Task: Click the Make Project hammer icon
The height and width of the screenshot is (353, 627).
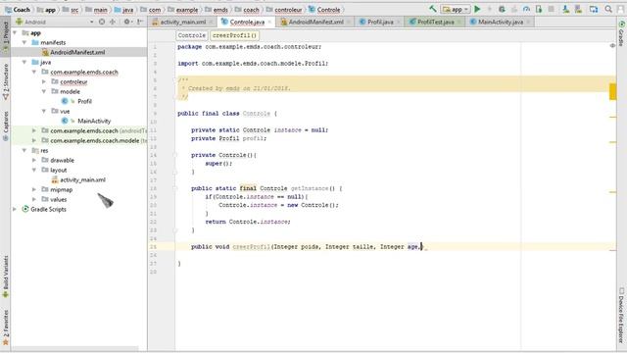Action: click(433, 9)
